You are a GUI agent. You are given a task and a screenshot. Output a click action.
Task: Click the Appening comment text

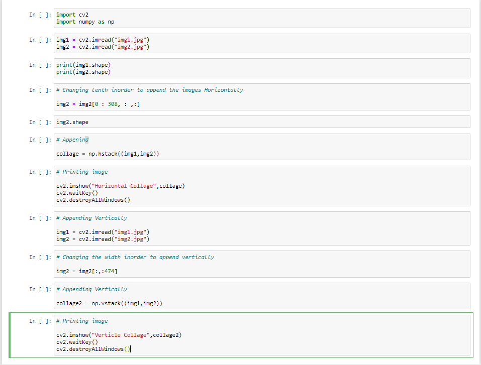click(70, 140)
